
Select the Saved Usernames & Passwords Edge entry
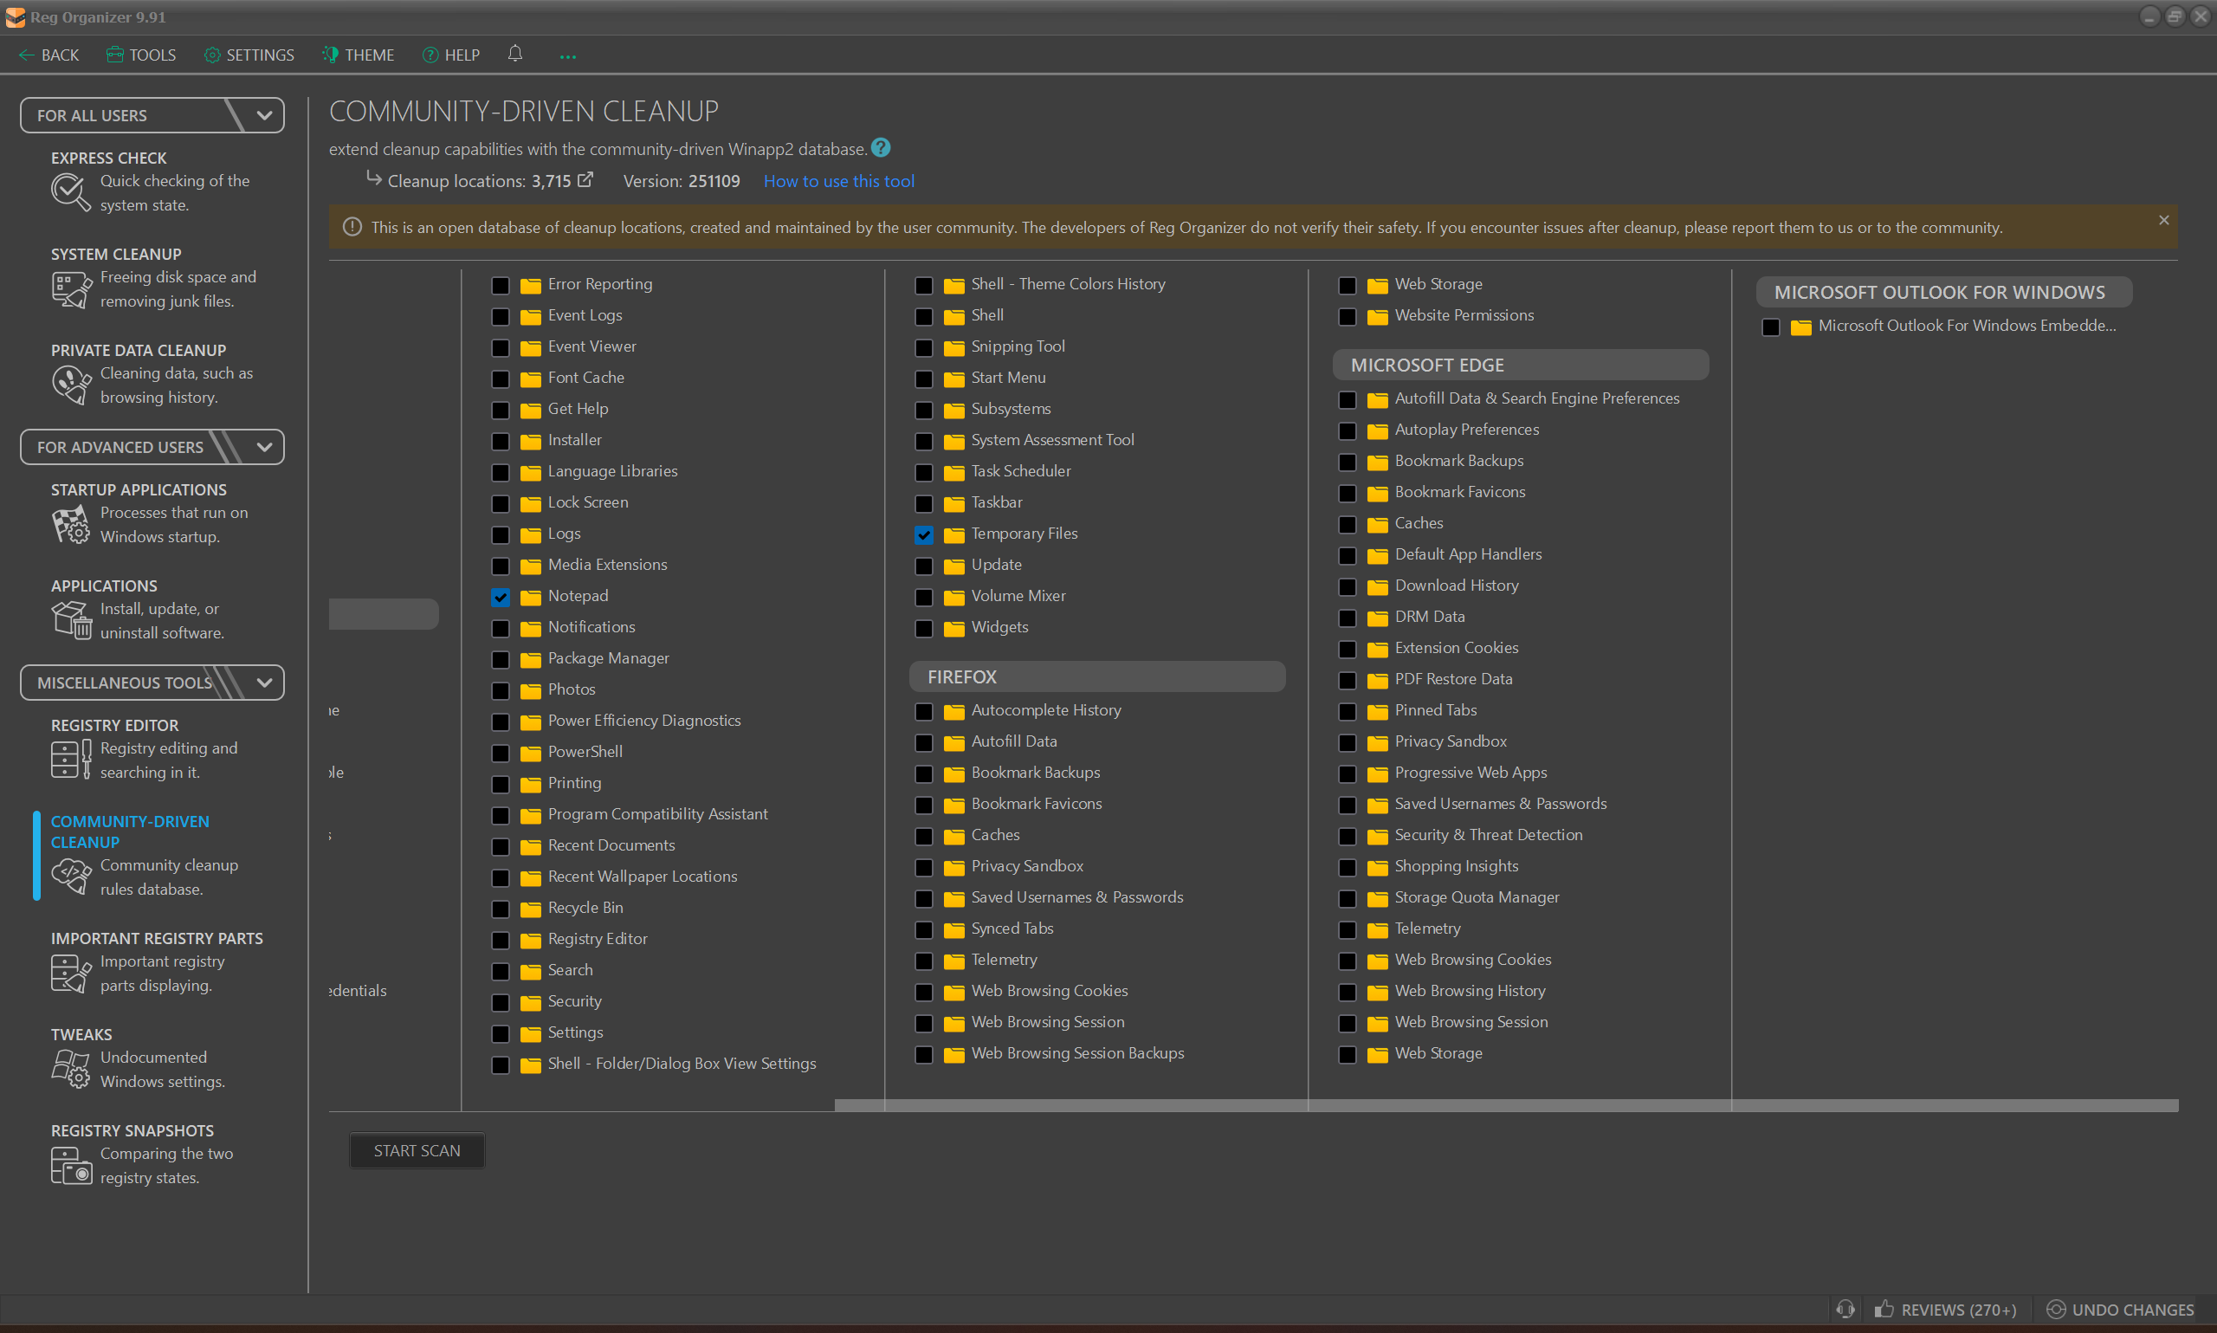pyautogui.click(x=1501, y=804)
